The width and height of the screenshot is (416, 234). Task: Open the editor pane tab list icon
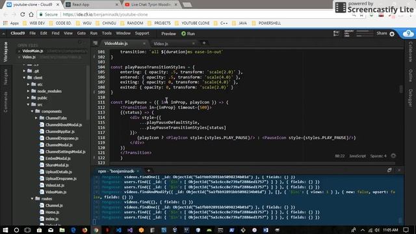tap(96, 43)
